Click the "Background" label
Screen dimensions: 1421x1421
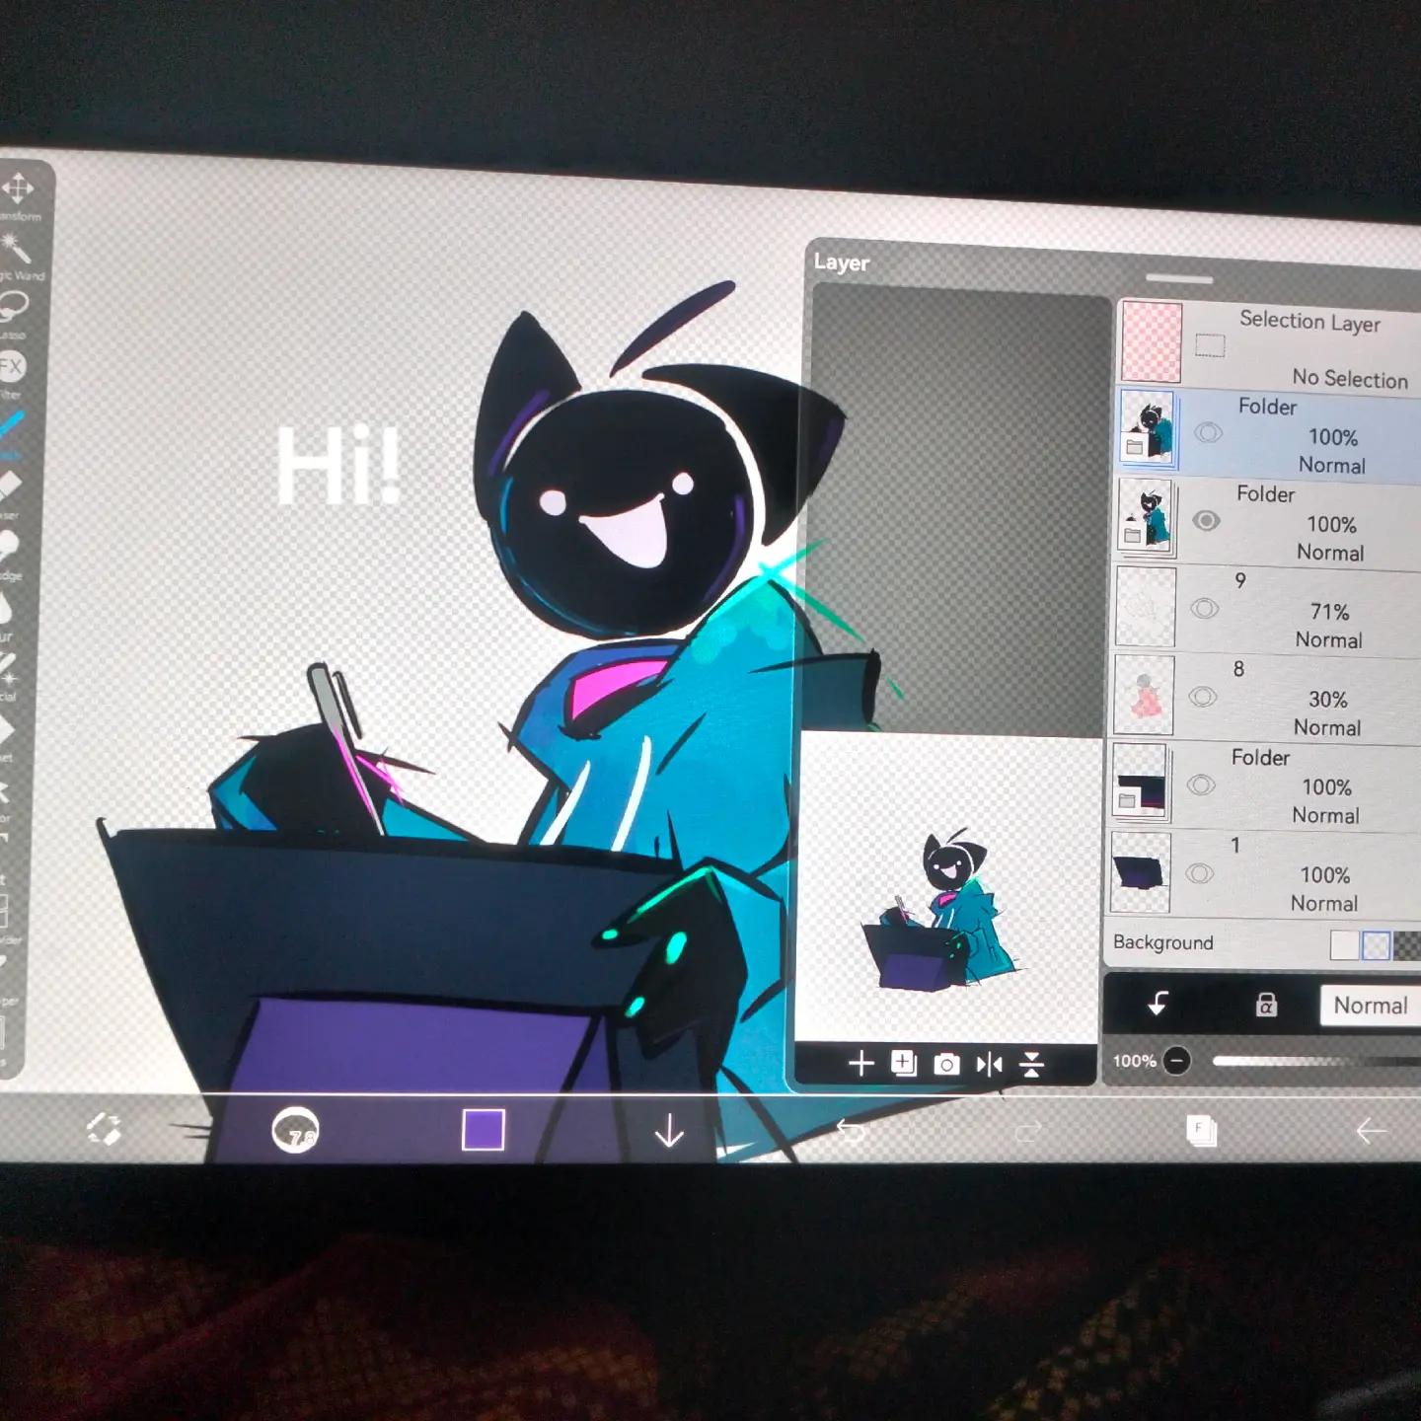[x=1162, y=942]
